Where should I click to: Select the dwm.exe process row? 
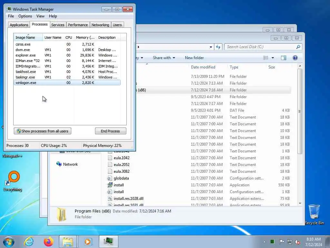pyautogui.click(x=67, y=50)
